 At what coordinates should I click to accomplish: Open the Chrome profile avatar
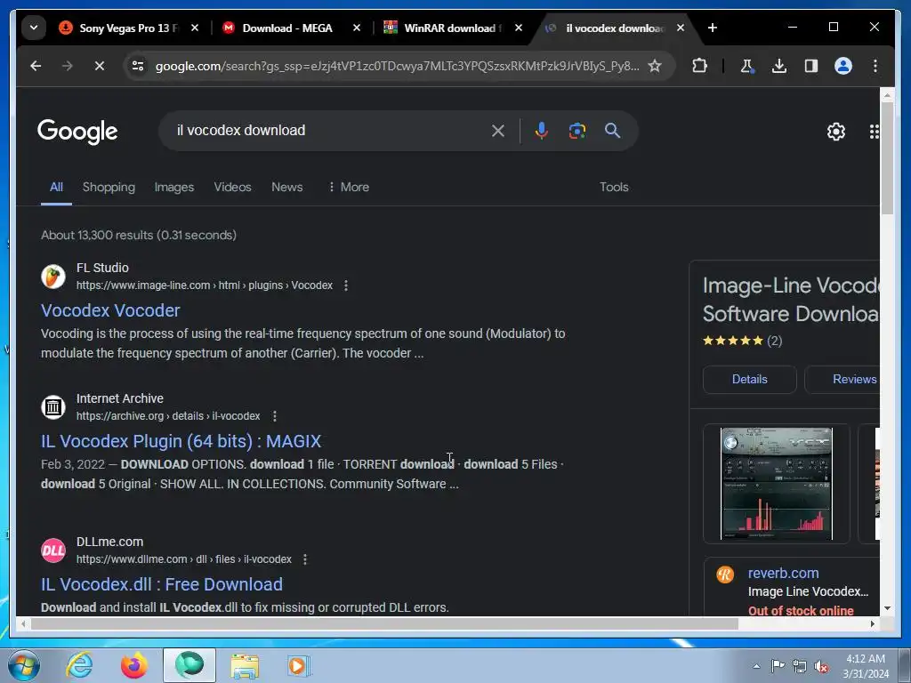[843, 66]
